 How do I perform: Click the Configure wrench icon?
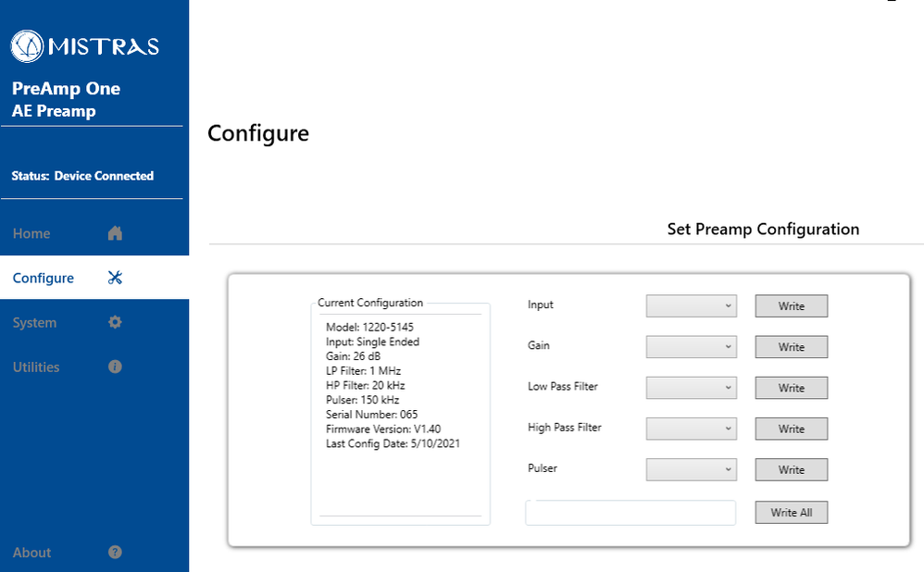[115, 278]
